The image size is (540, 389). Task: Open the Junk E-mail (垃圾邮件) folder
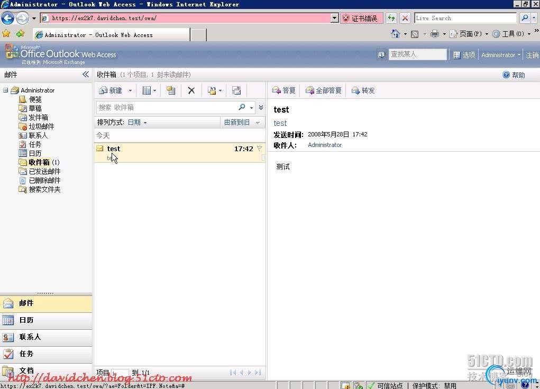pos(36,126)
